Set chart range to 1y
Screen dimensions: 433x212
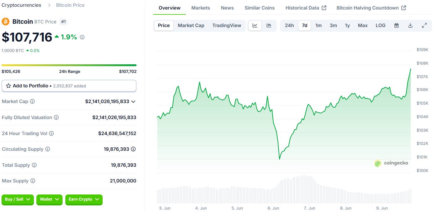[x=347, y=26]
